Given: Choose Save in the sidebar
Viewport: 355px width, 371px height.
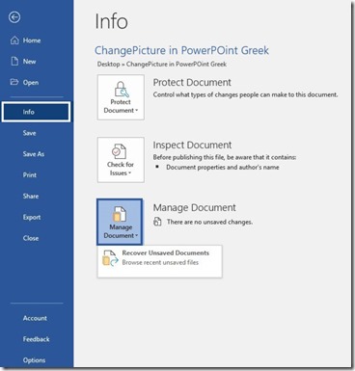Looking at the screenshot, I should (29, 133).
